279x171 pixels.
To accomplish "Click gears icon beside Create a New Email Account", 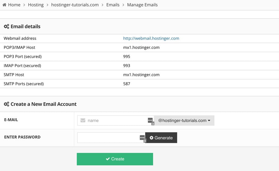I will tap(6, 104).
